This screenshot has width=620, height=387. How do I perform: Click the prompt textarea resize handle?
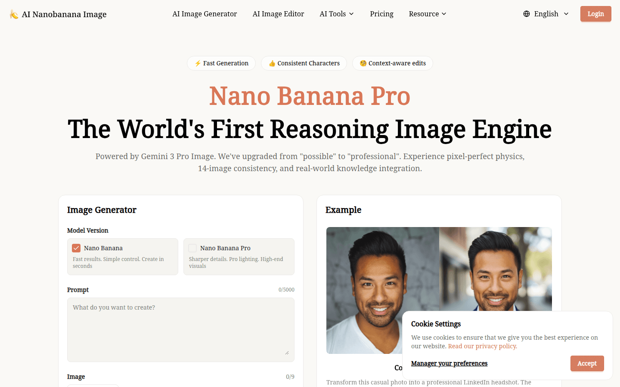point(287,353)
